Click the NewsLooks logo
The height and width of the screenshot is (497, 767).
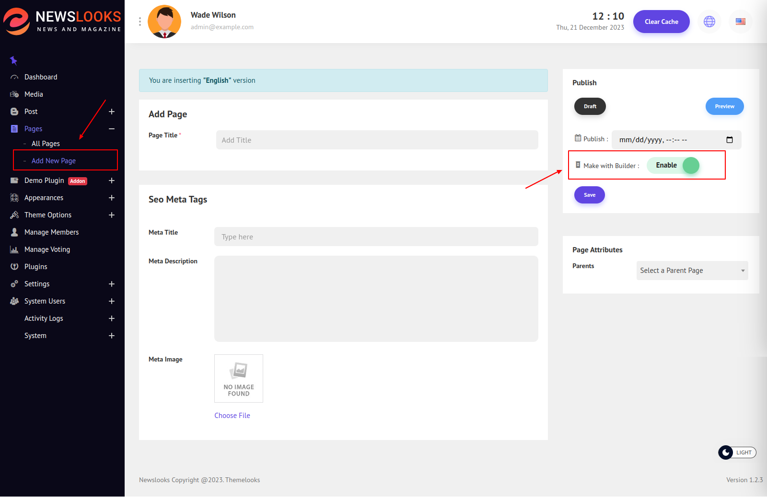click(62, 22)
